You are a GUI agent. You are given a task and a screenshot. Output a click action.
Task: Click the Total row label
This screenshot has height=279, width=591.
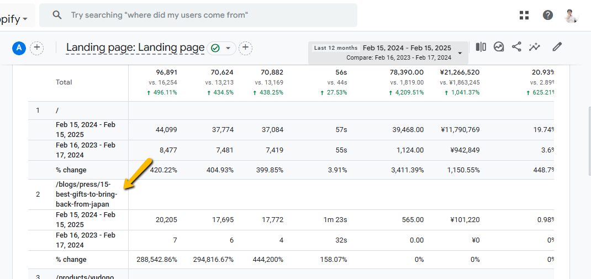tap(64, 82)
